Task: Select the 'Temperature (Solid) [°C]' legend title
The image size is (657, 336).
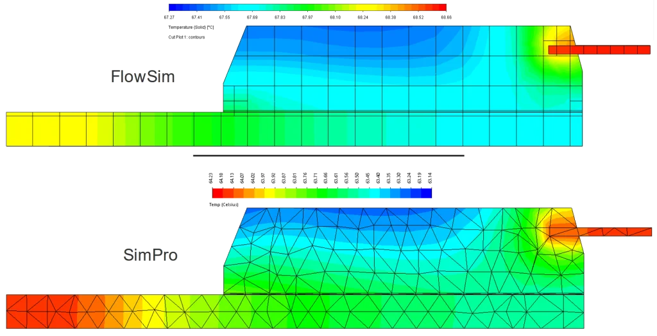Action: [191, 27]
